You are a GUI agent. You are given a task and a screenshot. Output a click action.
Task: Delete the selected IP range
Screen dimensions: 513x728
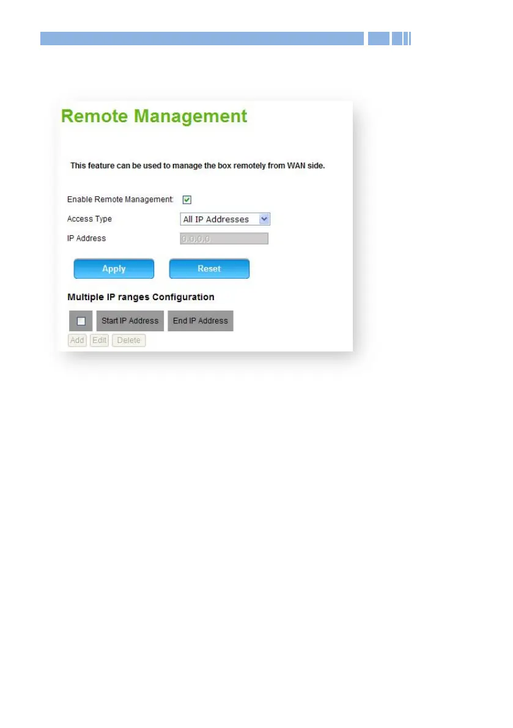point(128,340)
